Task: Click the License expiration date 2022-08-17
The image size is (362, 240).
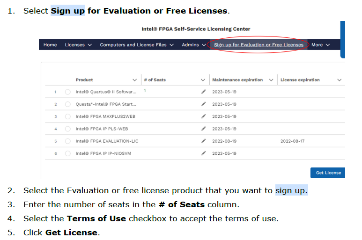Action: (292, 141)
